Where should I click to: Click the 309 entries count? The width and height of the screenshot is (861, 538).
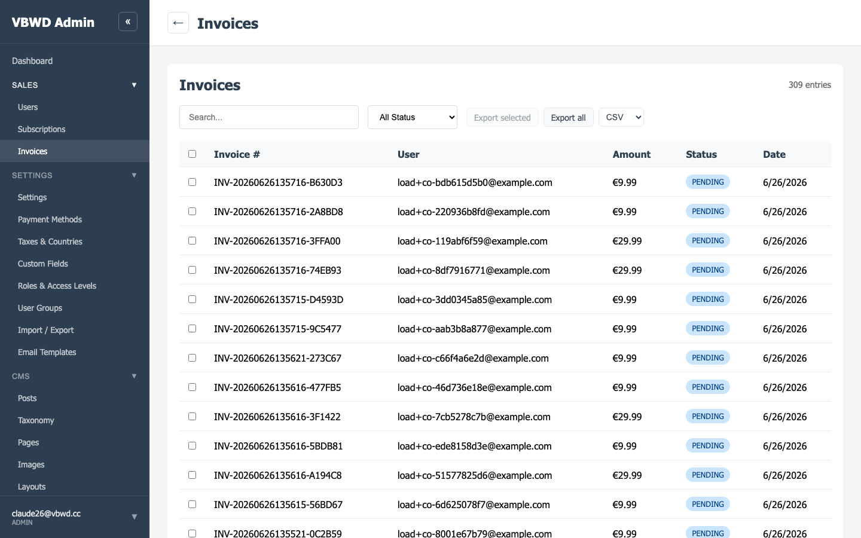(810, 85)
